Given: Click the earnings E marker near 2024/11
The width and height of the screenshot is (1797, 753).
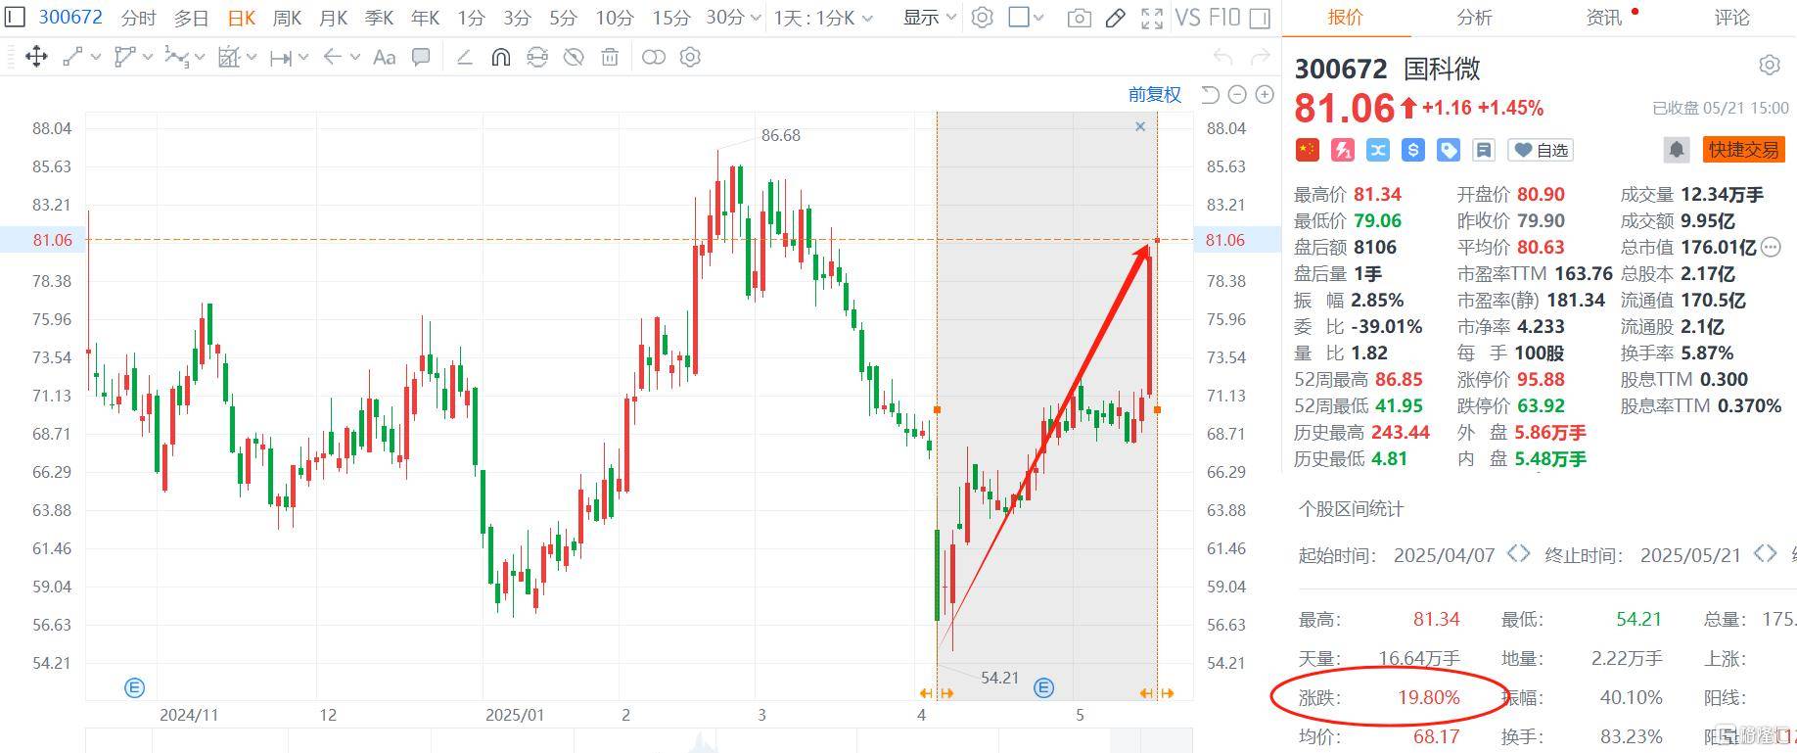Looking at the screenshot, I should [135, 687].
